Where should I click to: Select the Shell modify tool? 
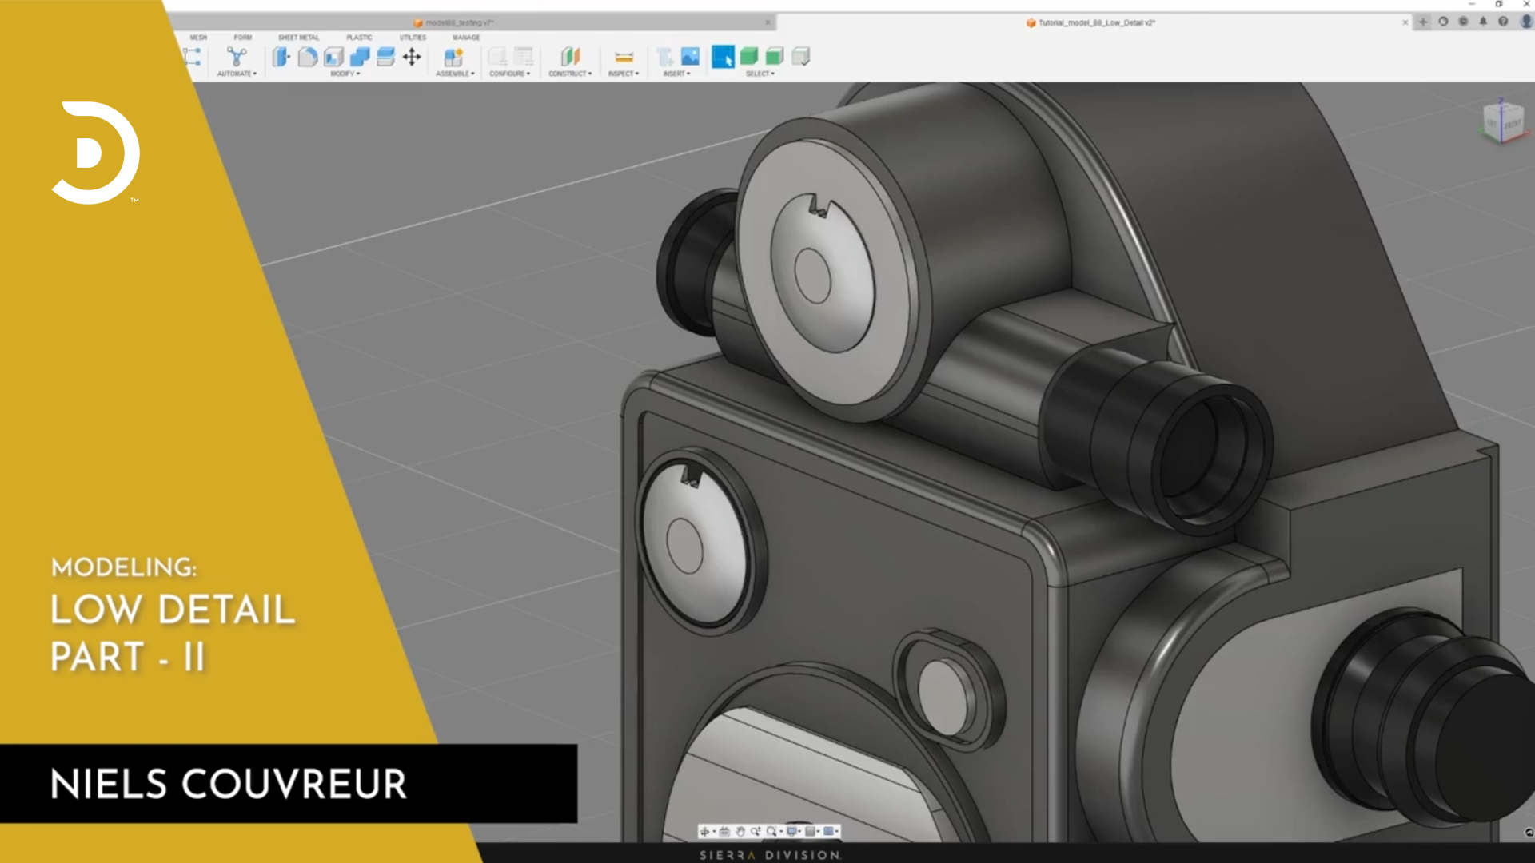[334, 57]
